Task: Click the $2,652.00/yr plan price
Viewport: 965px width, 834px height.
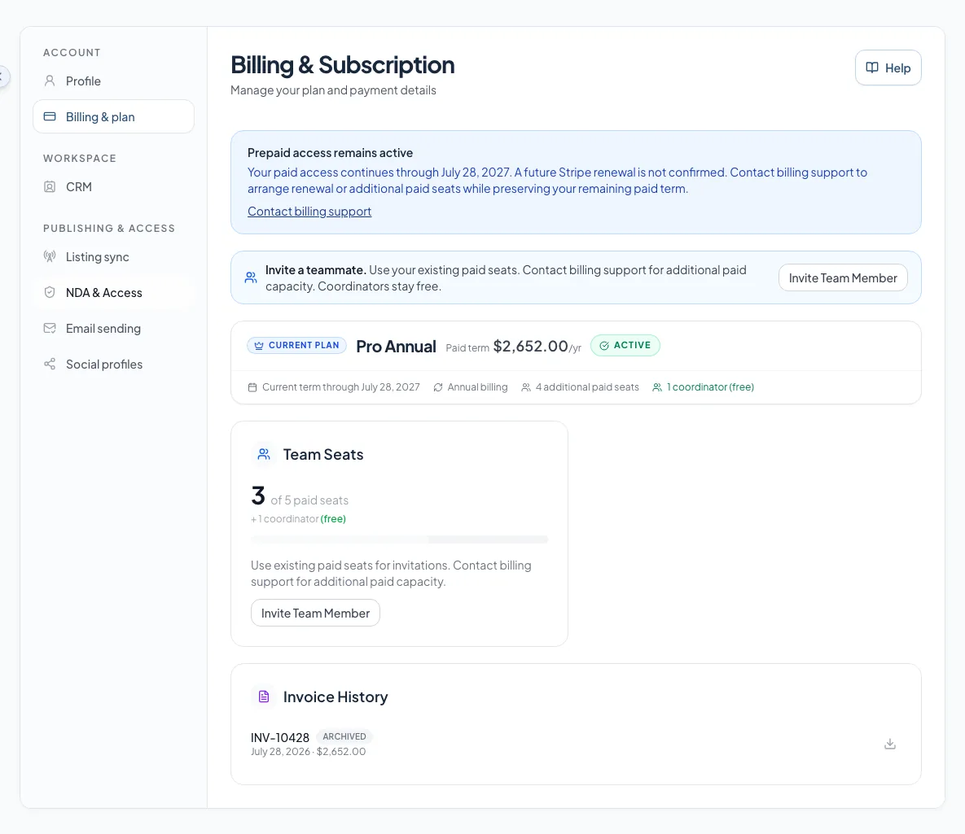Action: coord(537,347)
